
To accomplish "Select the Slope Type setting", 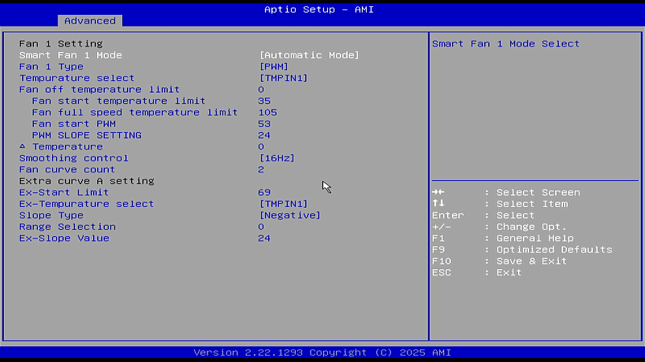I will 51,216.
